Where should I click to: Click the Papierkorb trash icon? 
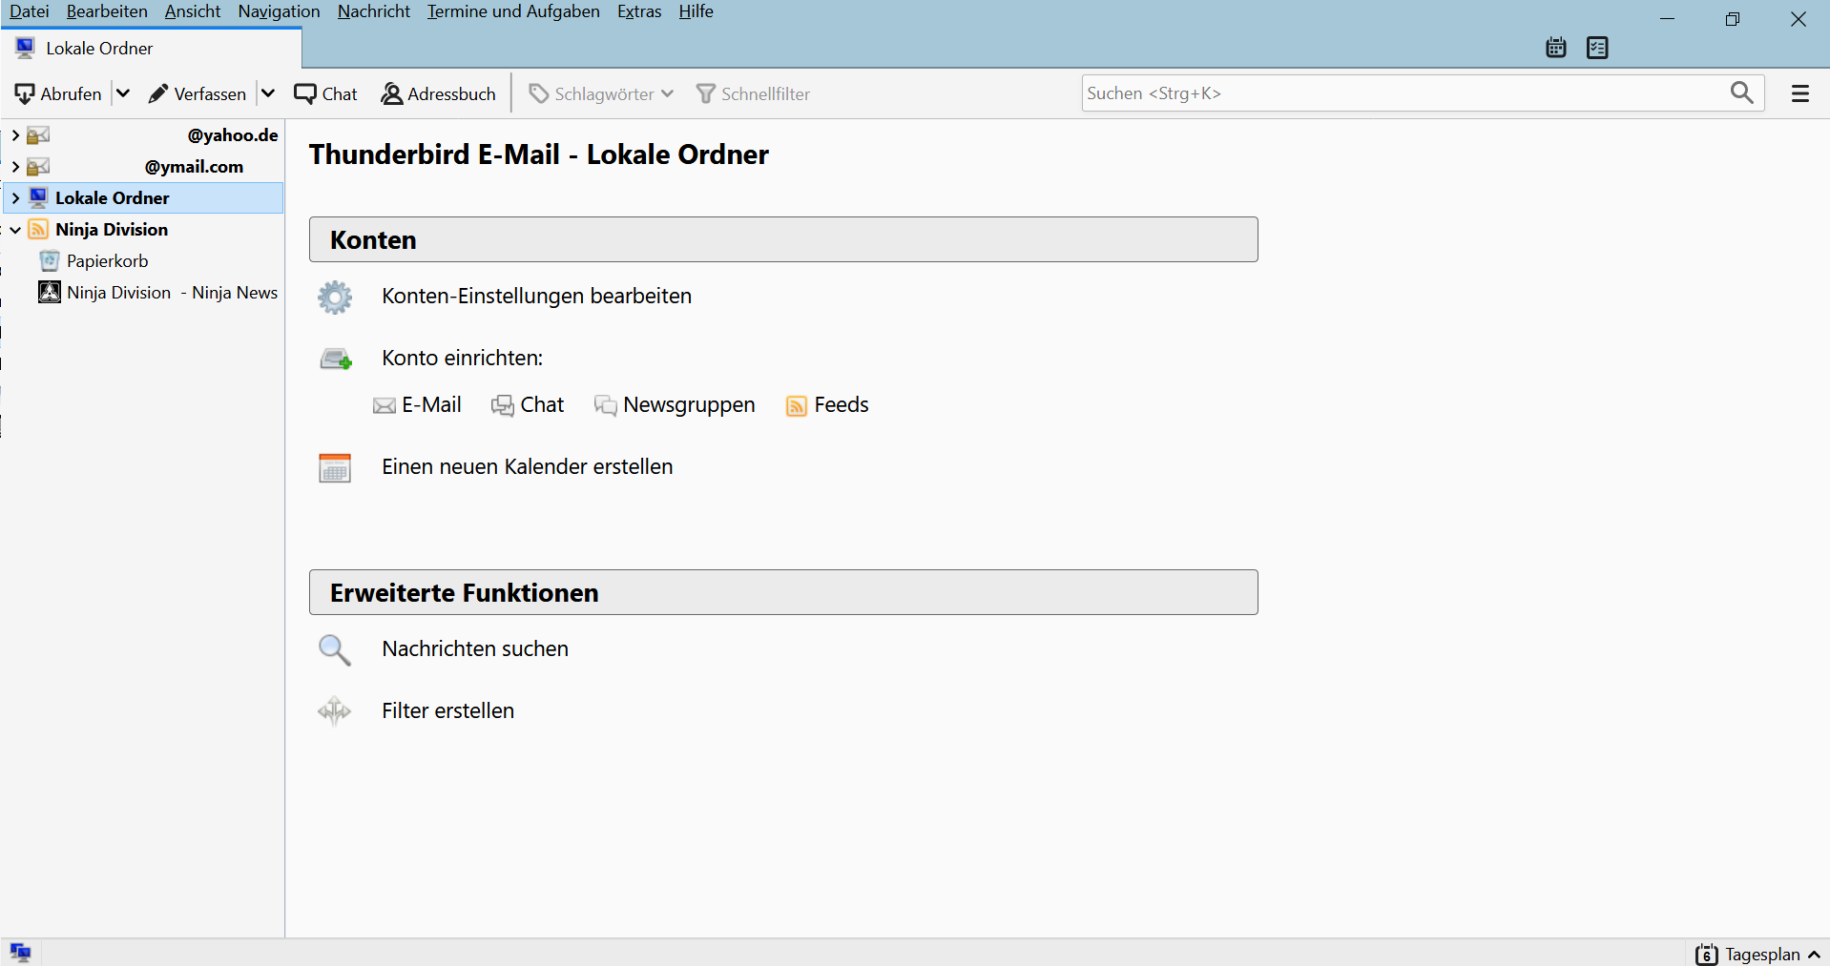50,261
